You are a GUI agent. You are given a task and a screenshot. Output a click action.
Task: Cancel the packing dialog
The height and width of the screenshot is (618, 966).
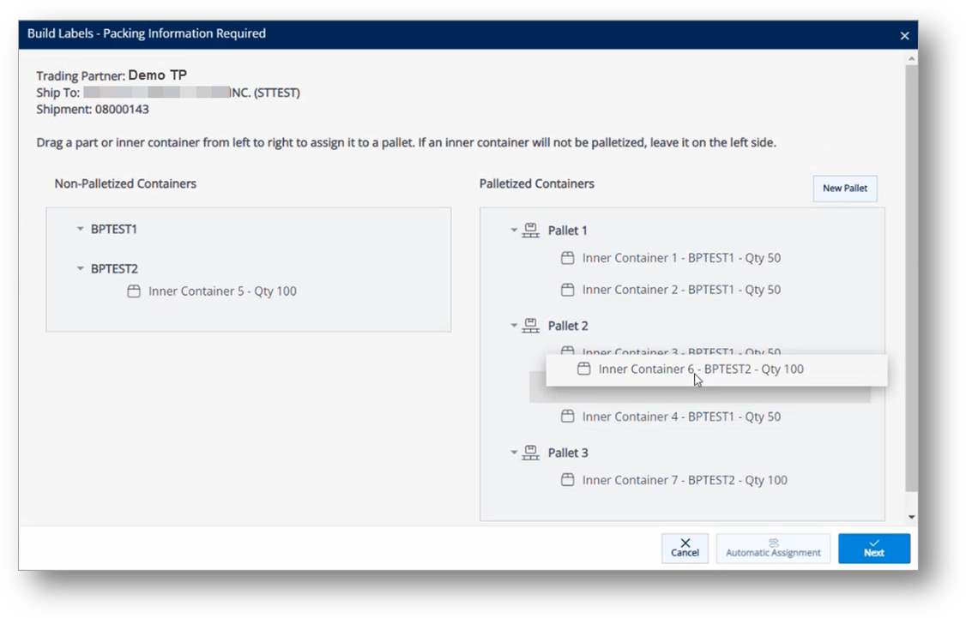click(x=685, y=549)
